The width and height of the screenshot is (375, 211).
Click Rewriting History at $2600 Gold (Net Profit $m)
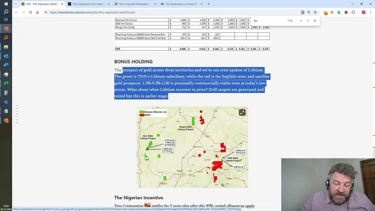pyautogui.click(x=141, y=38)
